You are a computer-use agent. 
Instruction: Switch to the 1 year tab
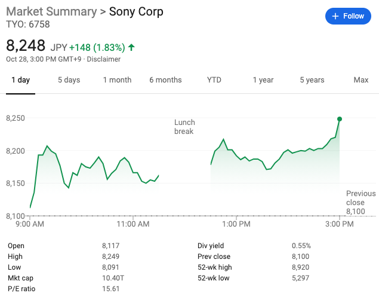coord(263,80)
